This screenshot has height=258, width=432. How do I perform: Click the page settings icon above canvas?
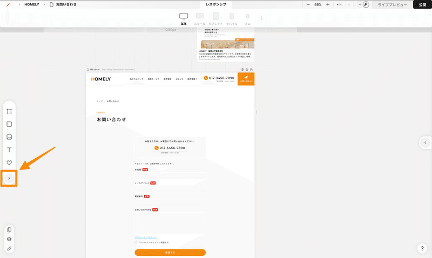pyautogui.click(x=251, y=70)
